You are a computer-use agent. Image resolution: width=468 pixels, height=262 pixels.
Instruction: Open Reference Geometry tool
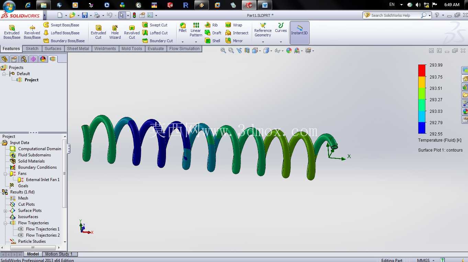[263, 30]
